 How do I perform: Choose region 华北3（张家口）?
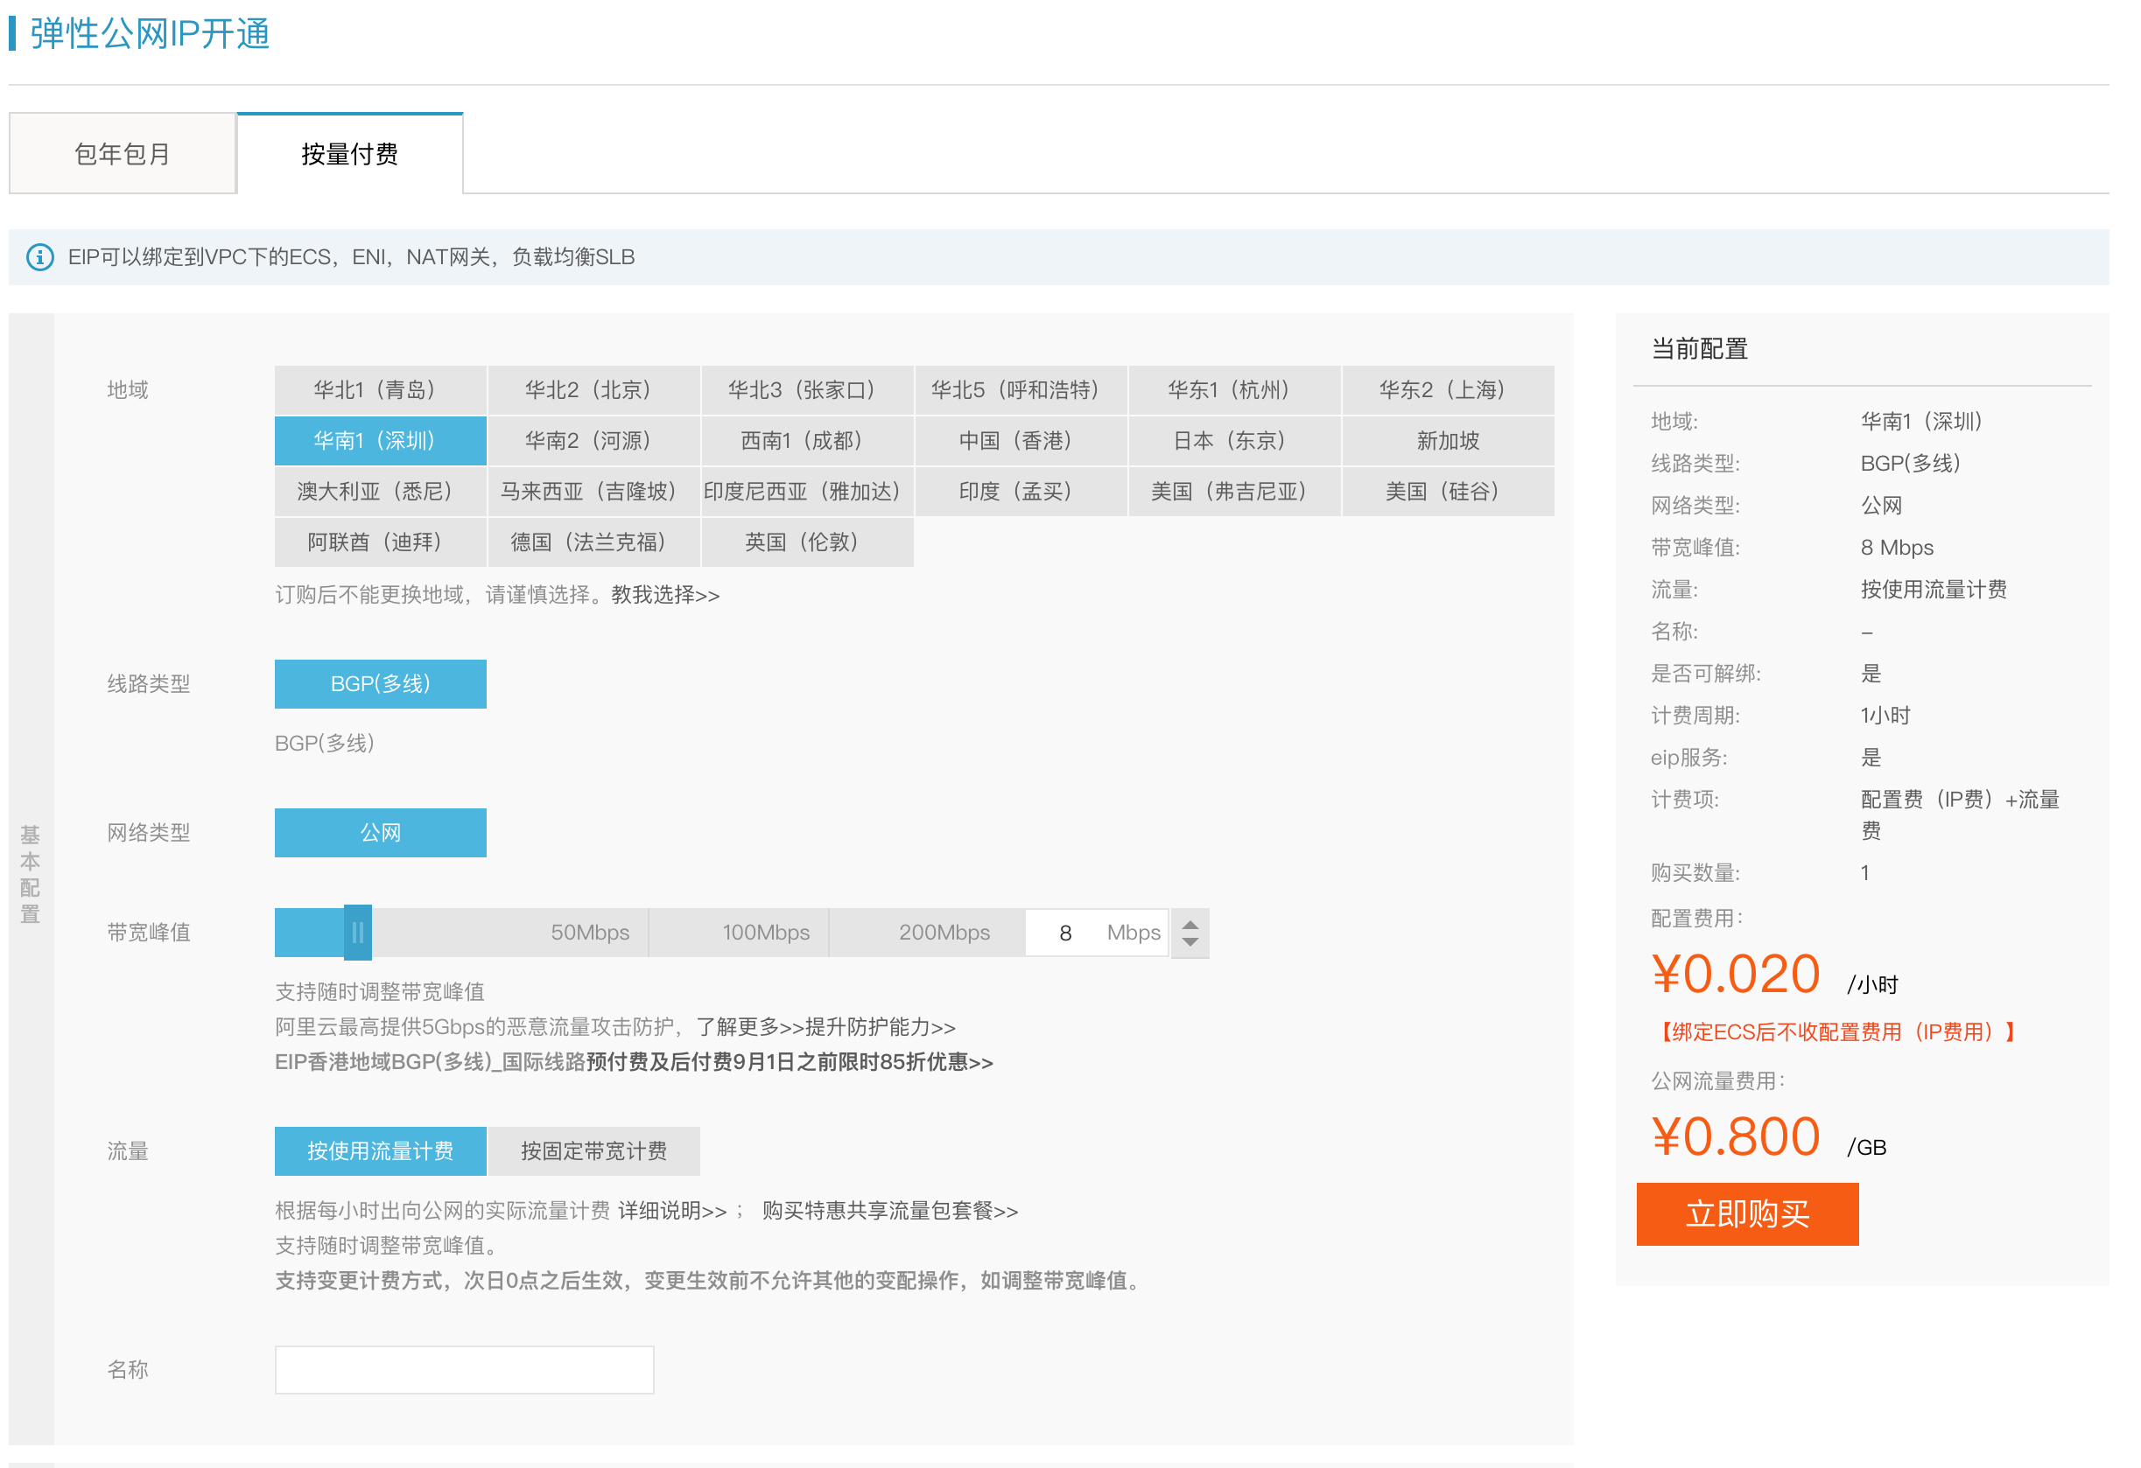pos(808,390)
